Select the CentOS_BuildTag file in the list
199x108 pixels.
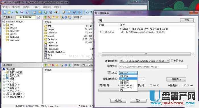pos(56,52)
